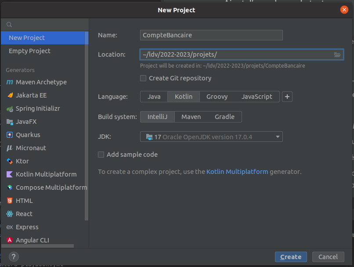Enable Create Git repository checkbox
Image resolution: width=354 pixels, height=267 pixels.
(x=143, y=78)
